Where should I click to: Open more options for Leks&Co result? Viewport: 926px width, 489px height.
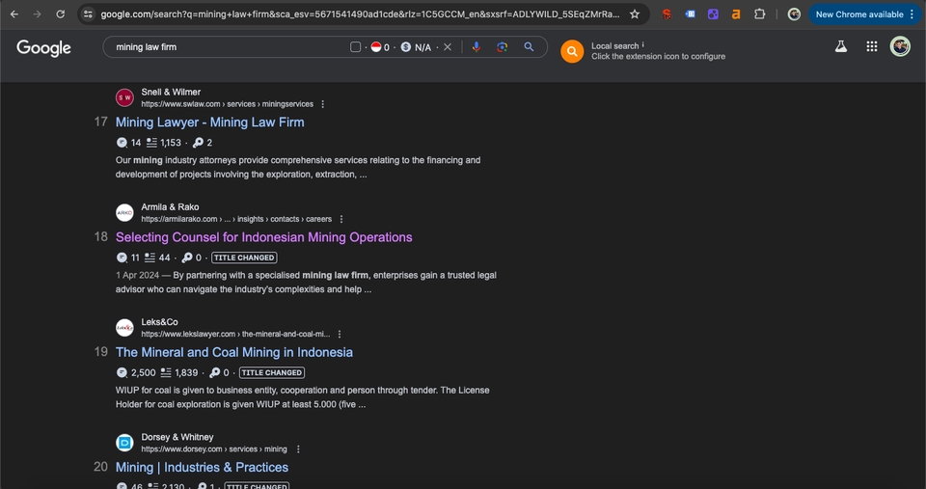click(x=340, y=335)
